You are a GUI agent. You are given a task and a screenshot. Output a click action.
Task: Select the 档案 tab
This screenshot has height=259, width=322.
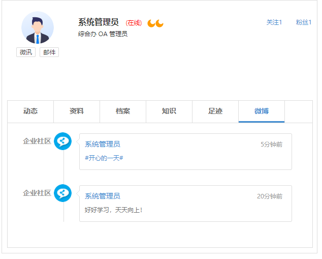coord(123,111)
